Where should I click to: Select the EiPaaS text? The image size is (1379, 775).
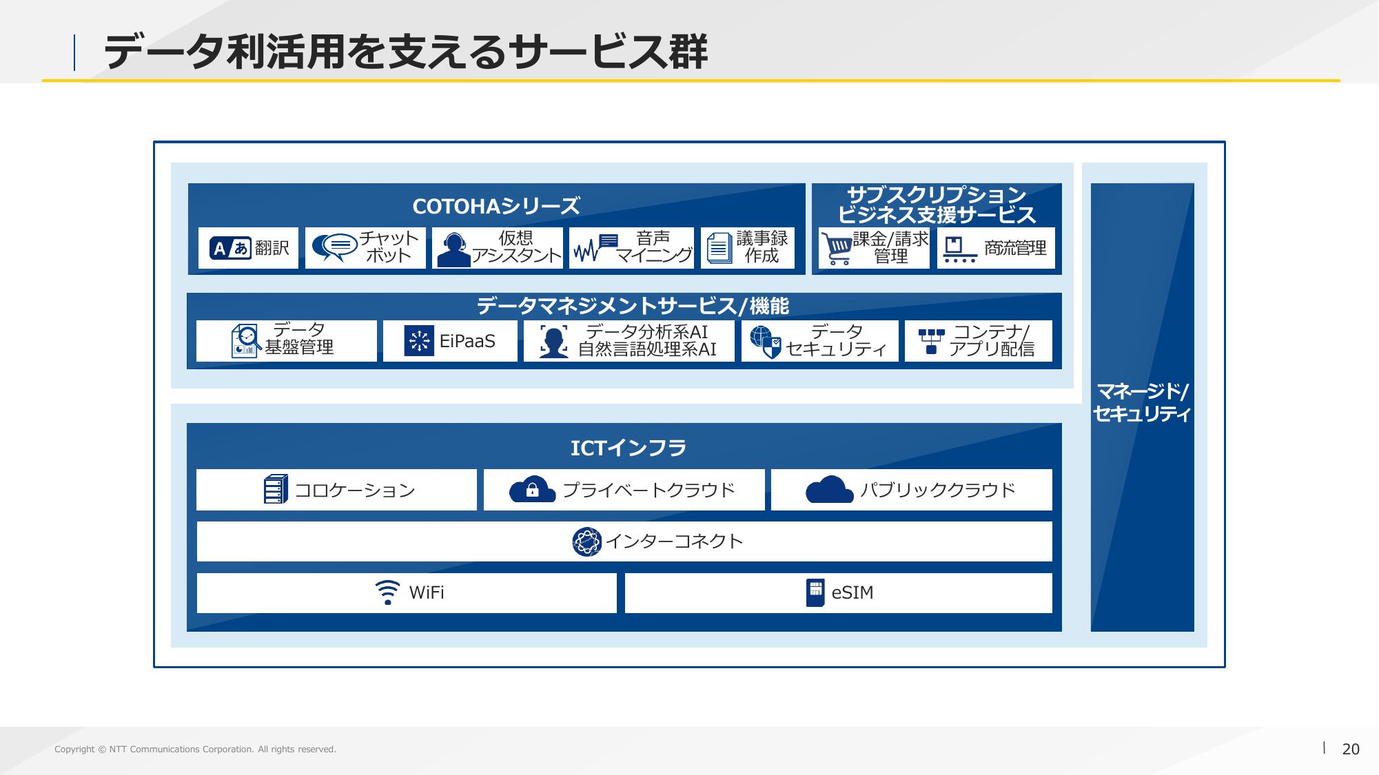[x=467, y=341]
